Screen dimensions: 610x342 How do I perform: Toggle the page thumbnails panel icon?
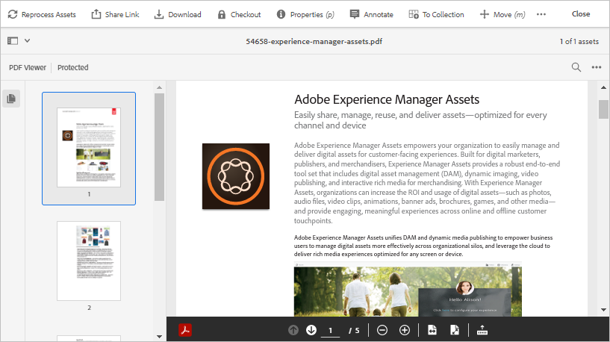click(11, 99)
